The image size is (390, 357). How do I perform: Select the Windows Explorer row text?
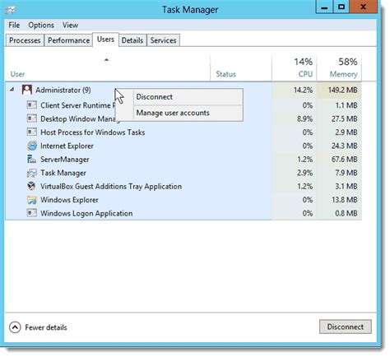pos(69,200)
